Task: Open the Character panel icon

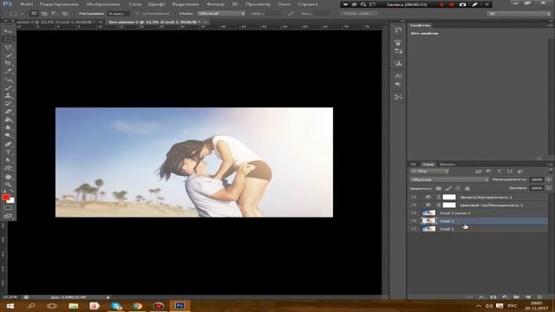Action: click(398, 75)
